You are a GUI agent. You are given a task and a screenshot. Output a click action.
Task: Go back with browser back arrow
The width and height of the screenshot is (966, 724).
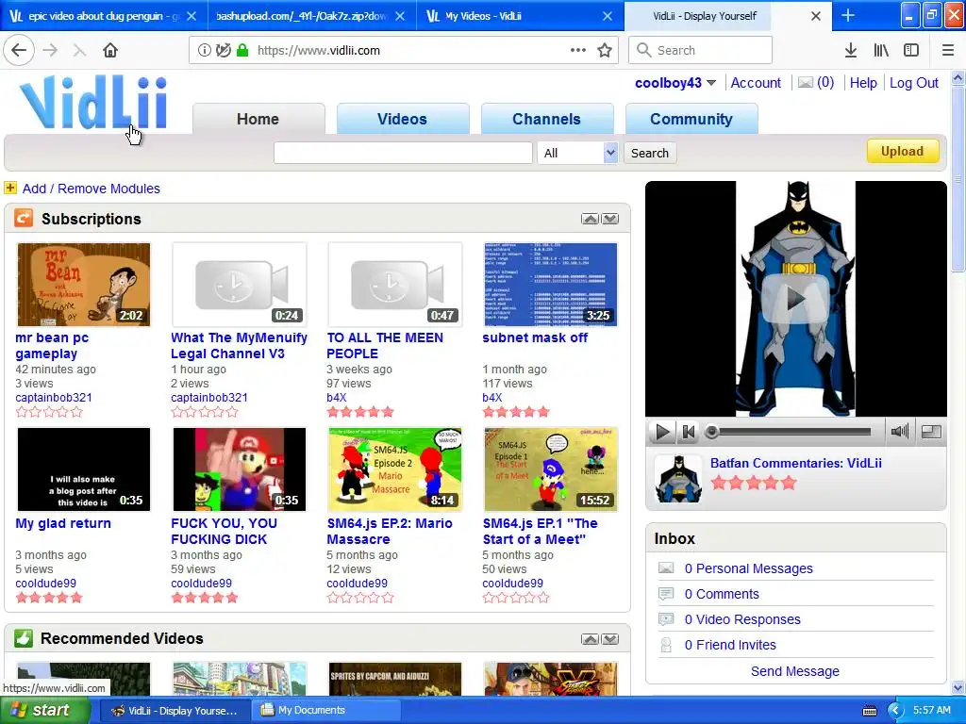click(x=19, y=51)
